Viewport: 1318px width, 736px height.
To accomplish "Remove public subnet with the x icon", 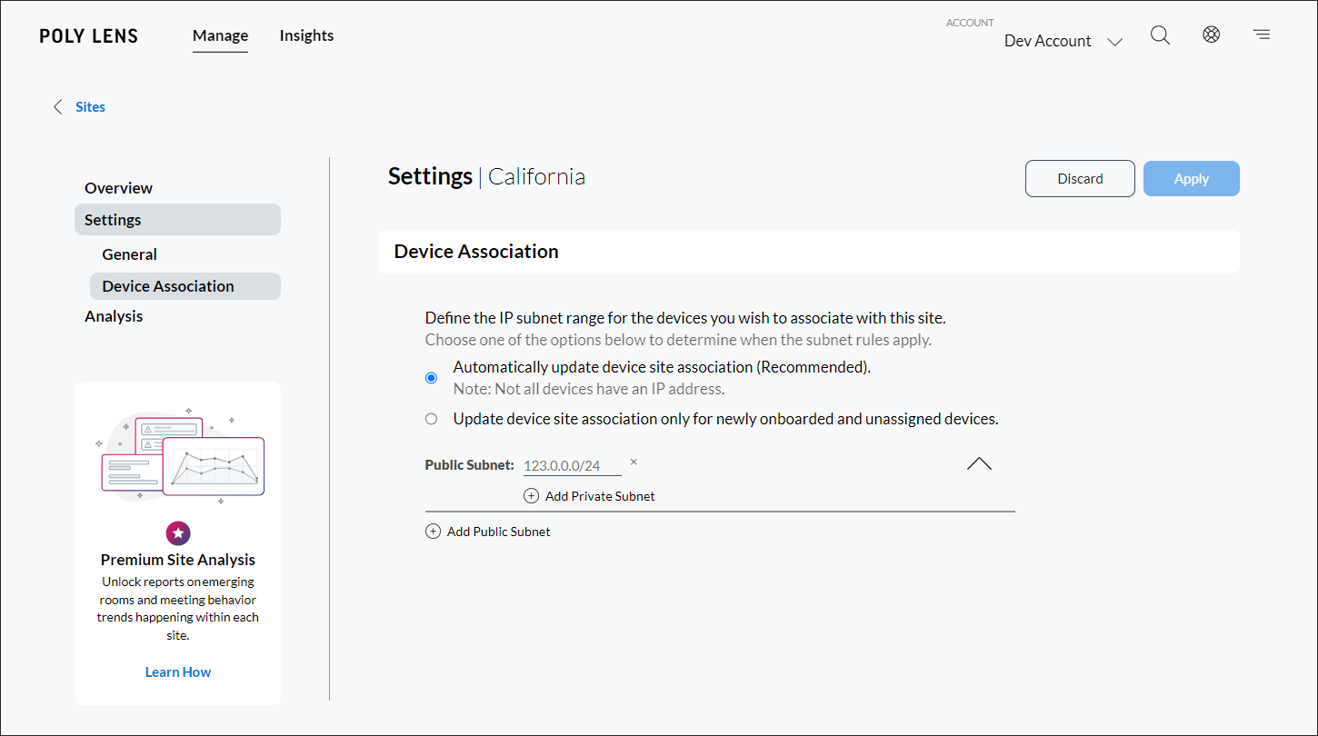I will [634, 462].
